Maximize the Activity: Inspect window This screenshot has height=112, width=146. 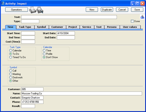click(x=138, y=4)
